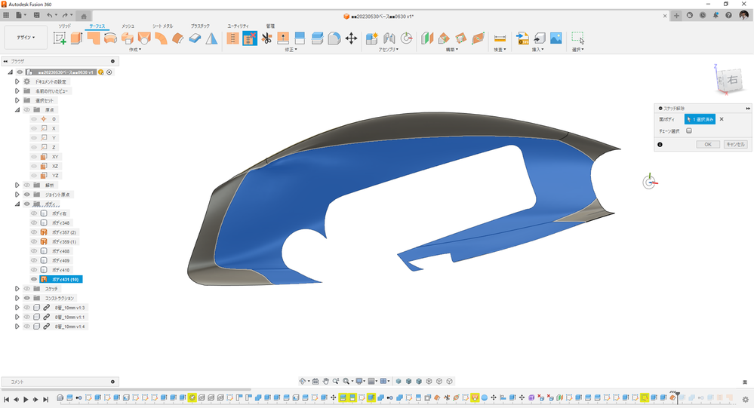Toggle visibility of ボディ348
This screenshot has width=754, height=408.
point(34,223)
